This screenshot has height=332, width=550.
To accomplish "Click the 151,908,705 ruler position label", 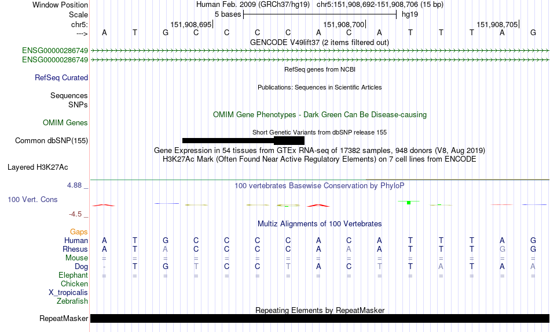I will [x=497, y=24].
